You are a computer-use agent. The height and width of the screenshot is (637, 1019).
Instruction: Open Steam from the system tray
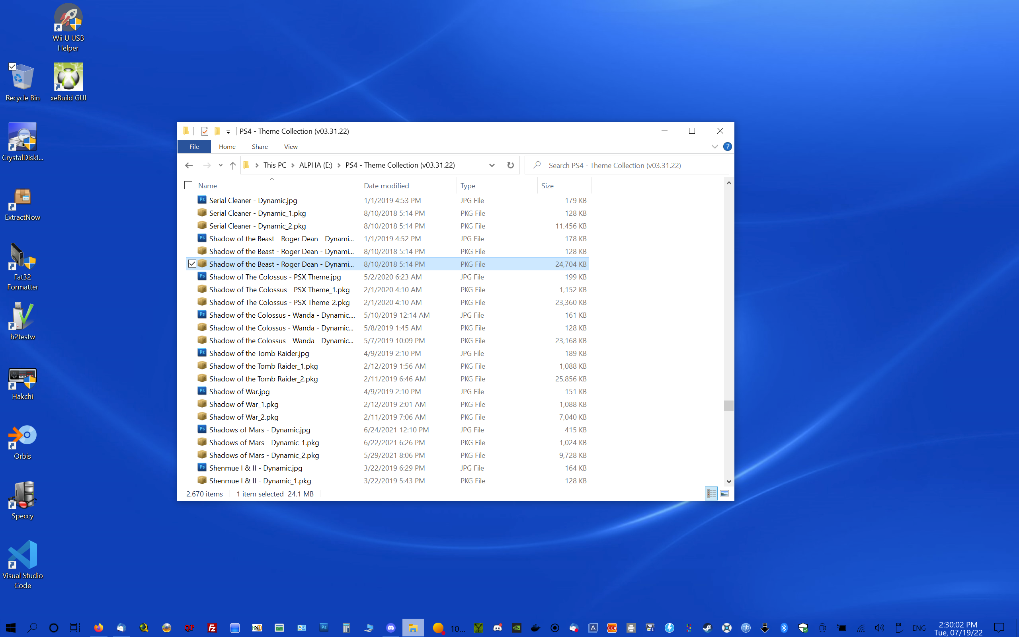tap(707, 628)
